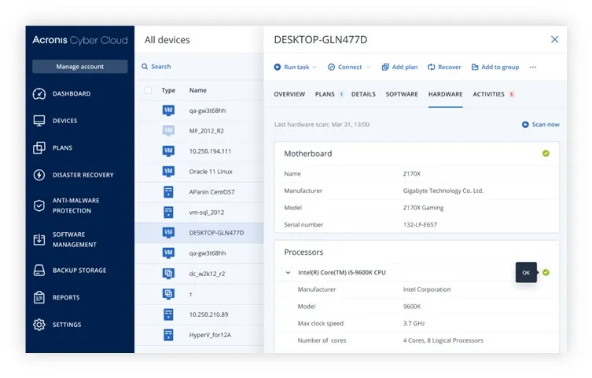
Task: Click the search magnifier icon
Action: pyautogui.click(x=145, y=67)
